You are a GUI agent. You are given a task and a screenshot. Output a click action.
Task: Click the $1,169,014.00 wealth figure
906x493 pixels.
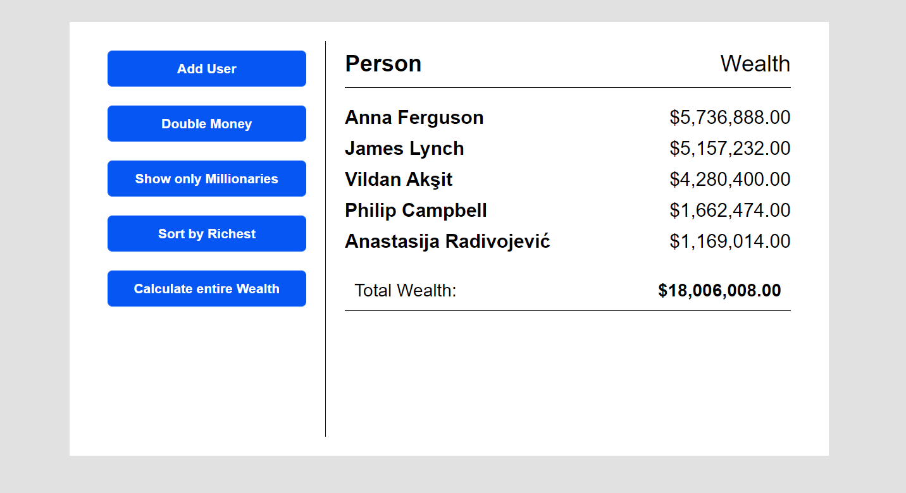729,241
